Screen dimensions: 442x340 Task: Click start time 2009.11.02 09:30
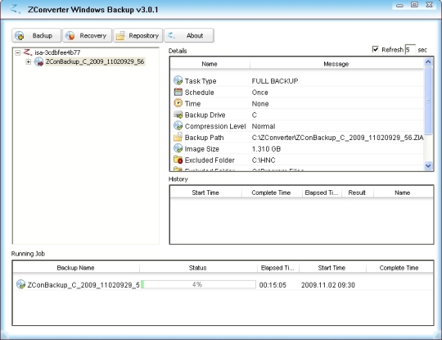coord(328,284)
